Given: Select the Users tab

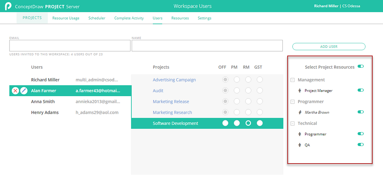Looking at the screenshot, I should [157, 18].
